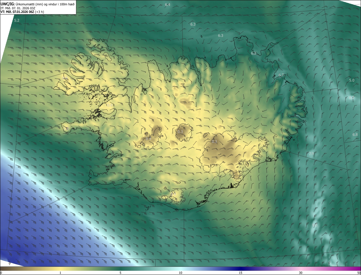Image resolution: width=361 pixels, height=275 pixels.
Task: Click the 6.2 value label
Action: click(x=254, y=53)
